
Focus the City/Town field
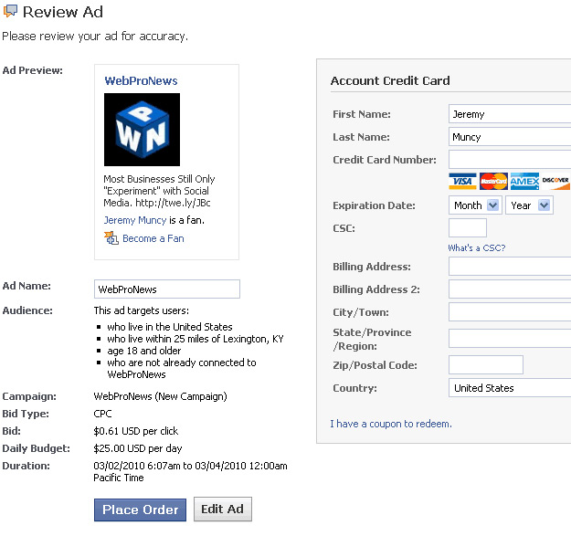click(510, 312)
